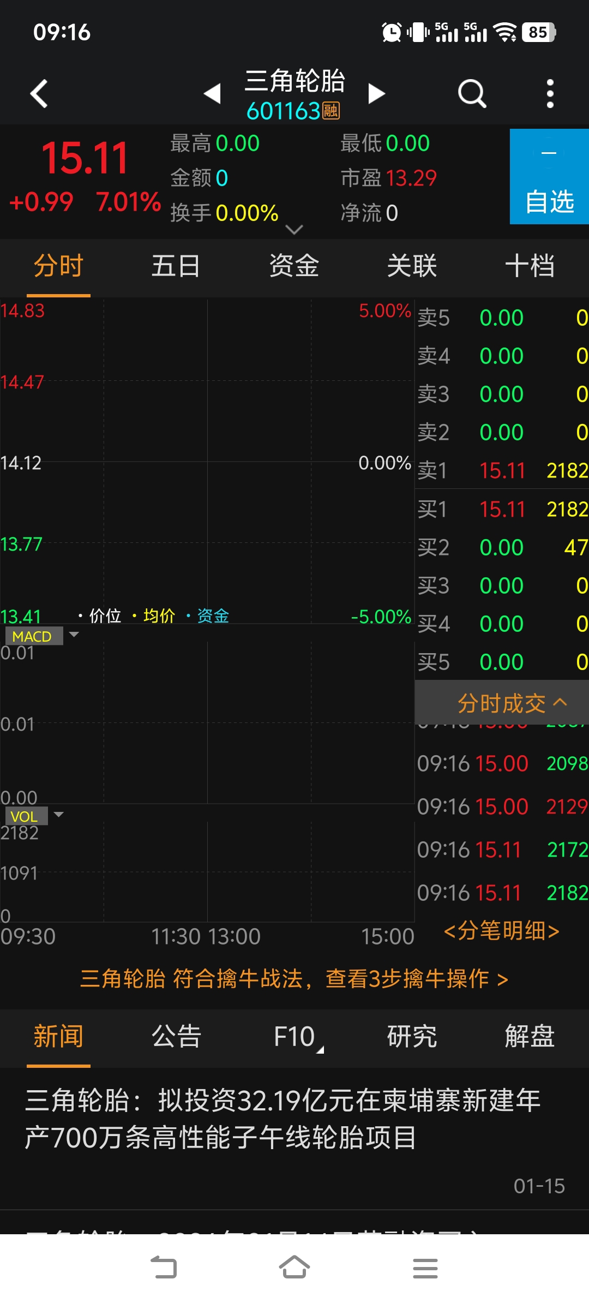Tap the VOL volume chart area

(x=207, y=872)
